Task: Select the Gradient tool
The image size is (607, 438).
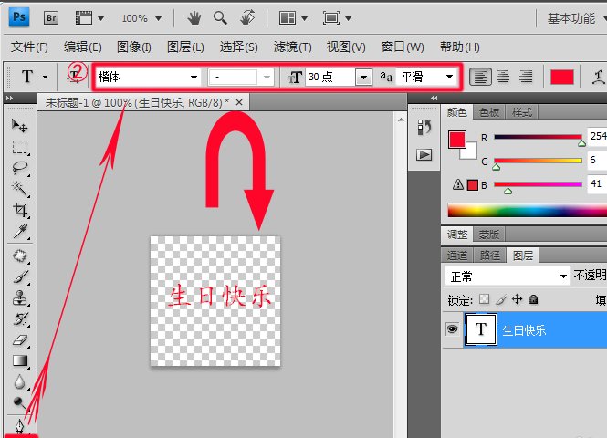Action: click(x=20, y=360)
